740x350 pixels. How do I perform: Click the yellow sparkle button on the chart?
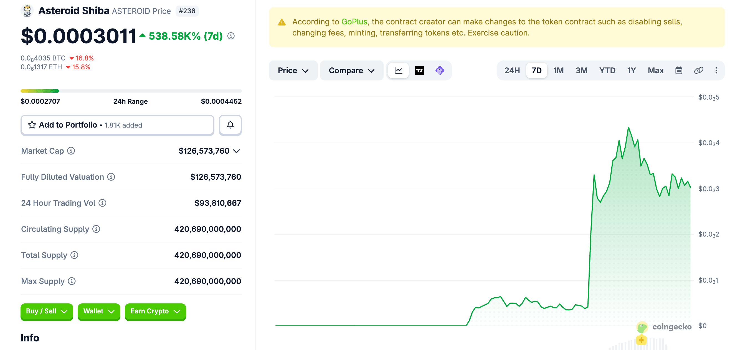pos(641,340)
